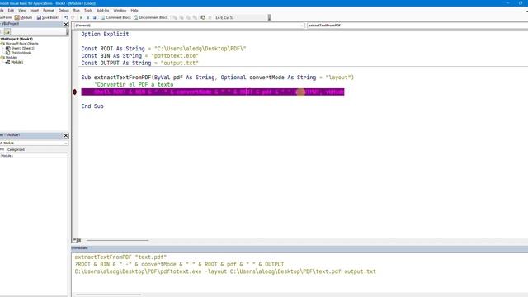
Task: Click the code pane horizontal scrollbar
Action: [x=118, y=240]
